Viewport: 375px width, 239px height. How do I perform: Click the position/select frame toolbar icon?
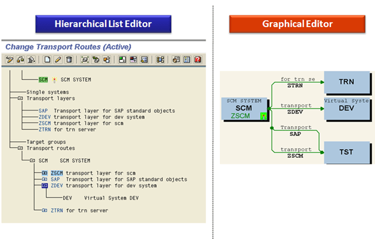point(85,60)
